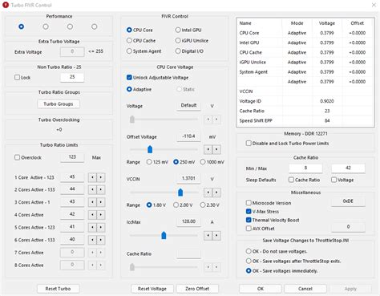This screenshot has height=296, width=380.
Task: Select the first Performance profile radio button
Action: click(22, 26)
